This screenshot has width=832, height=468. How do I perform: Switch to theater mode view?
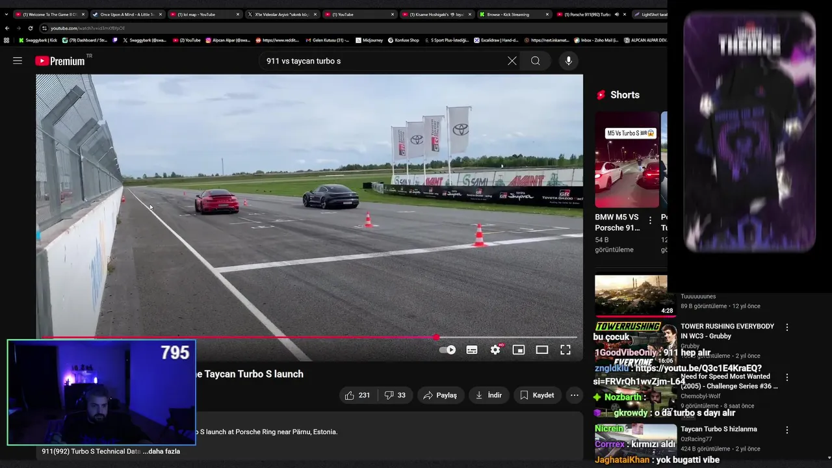542,350
